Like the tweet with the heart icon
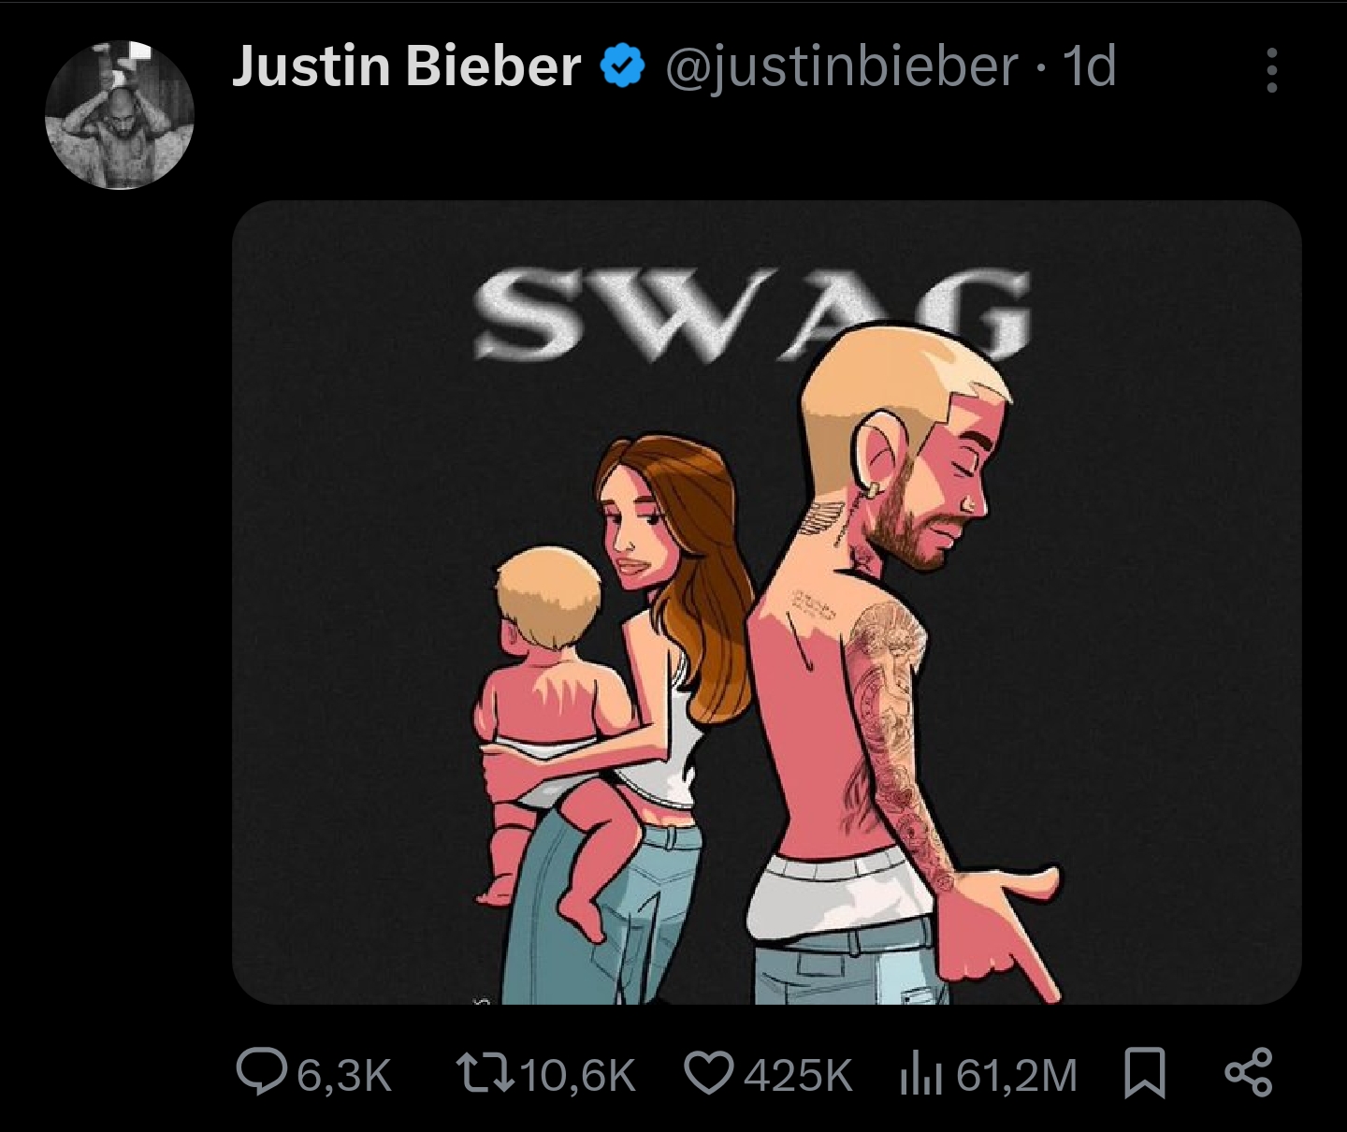 (709, 1074)
